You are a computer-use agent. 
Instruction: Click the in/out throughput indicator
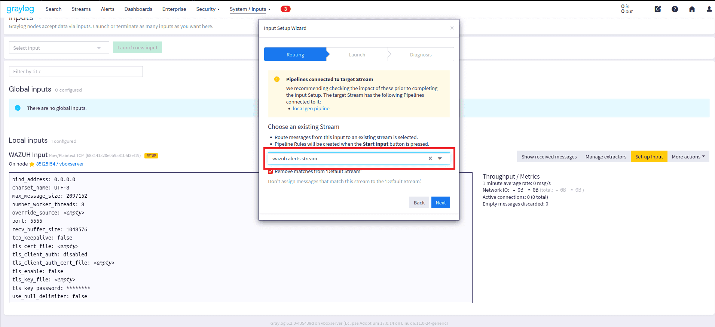pos(627,9)
